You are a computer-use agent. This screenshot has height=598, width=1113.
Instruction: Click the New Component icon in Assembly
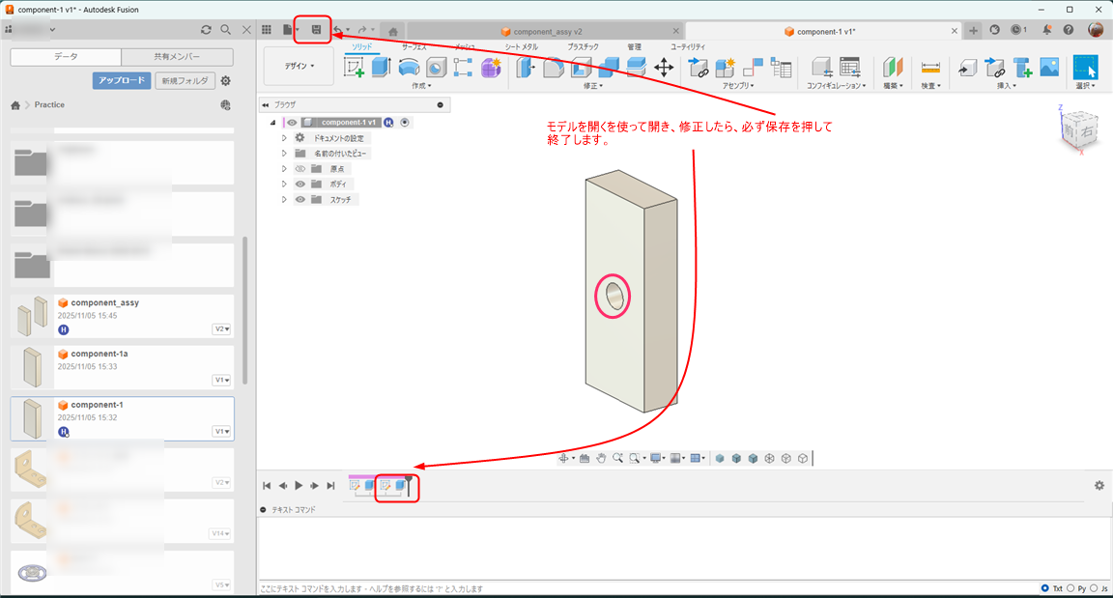tap(725, 68)
